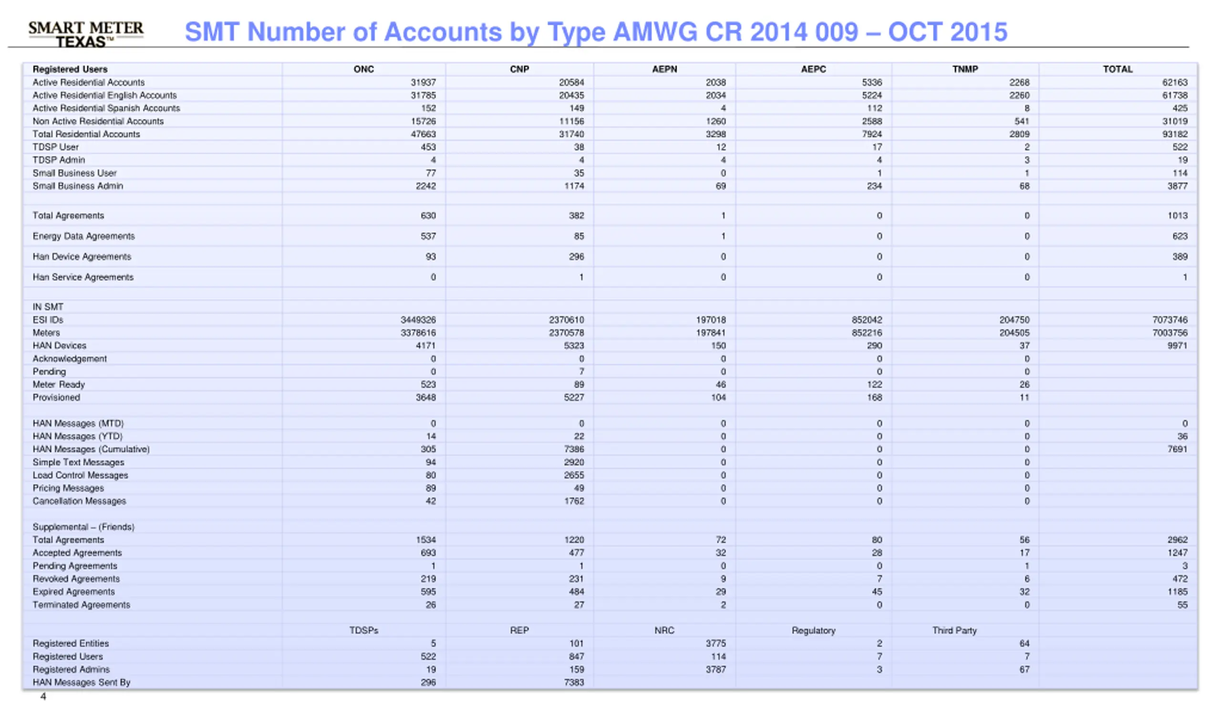This screenshot has height=704, width=1221.
Task: Click the IN SMT section heading
Action: point(48,307)
